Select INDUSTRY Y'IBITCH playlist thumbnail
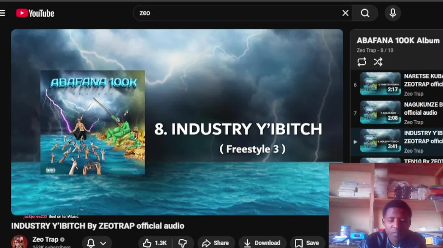Viewport: 443px width, 248px height. (x=380, y=141)
